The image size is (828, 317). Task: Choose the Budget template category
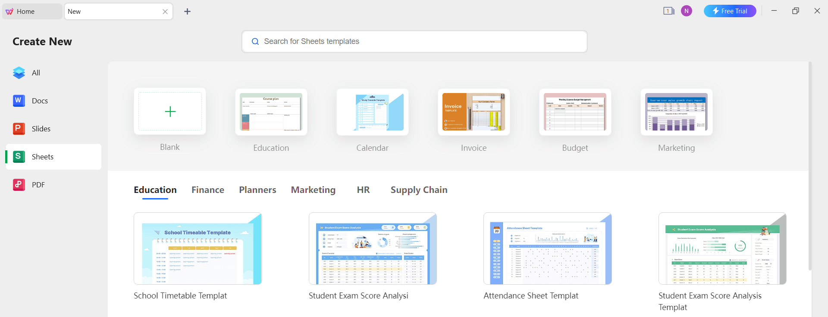(575, 112)
